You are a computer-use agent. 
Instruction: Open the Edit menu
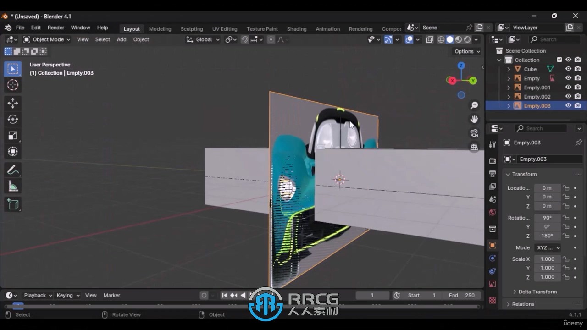click(x=36, y=27)
